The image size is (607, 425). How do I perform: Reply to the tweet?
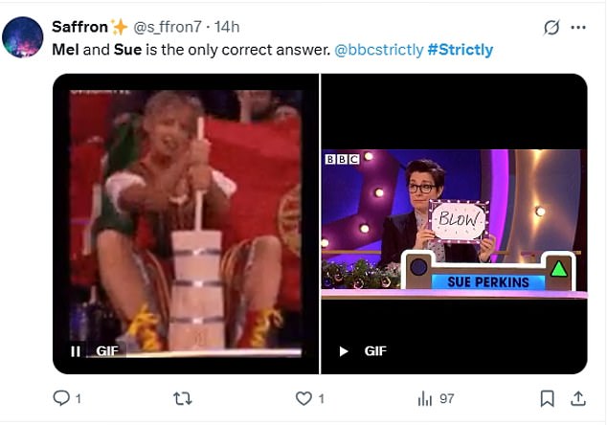[61, 398]
